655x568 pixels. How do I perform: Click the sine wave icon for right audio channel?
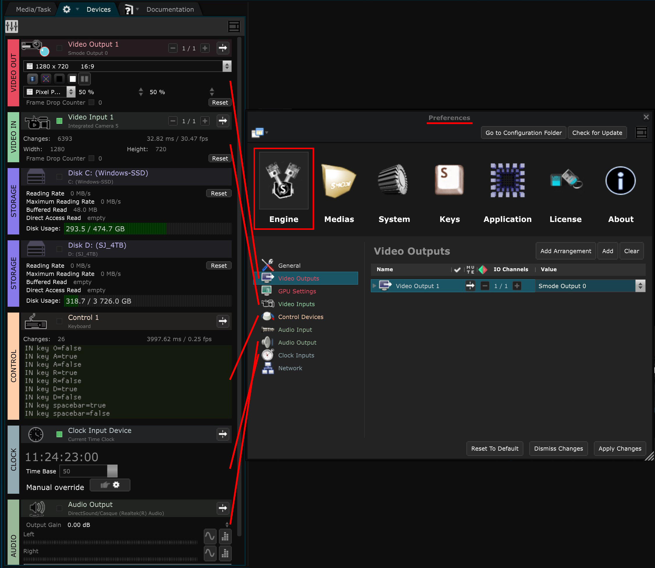(210, 553)
